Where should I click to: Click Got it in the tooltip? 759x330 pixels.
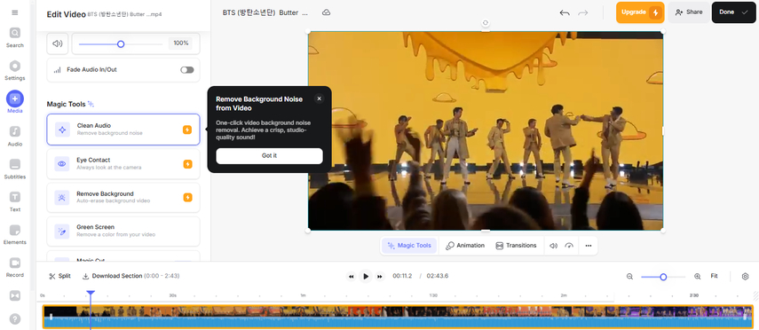(x=269, y=156)
